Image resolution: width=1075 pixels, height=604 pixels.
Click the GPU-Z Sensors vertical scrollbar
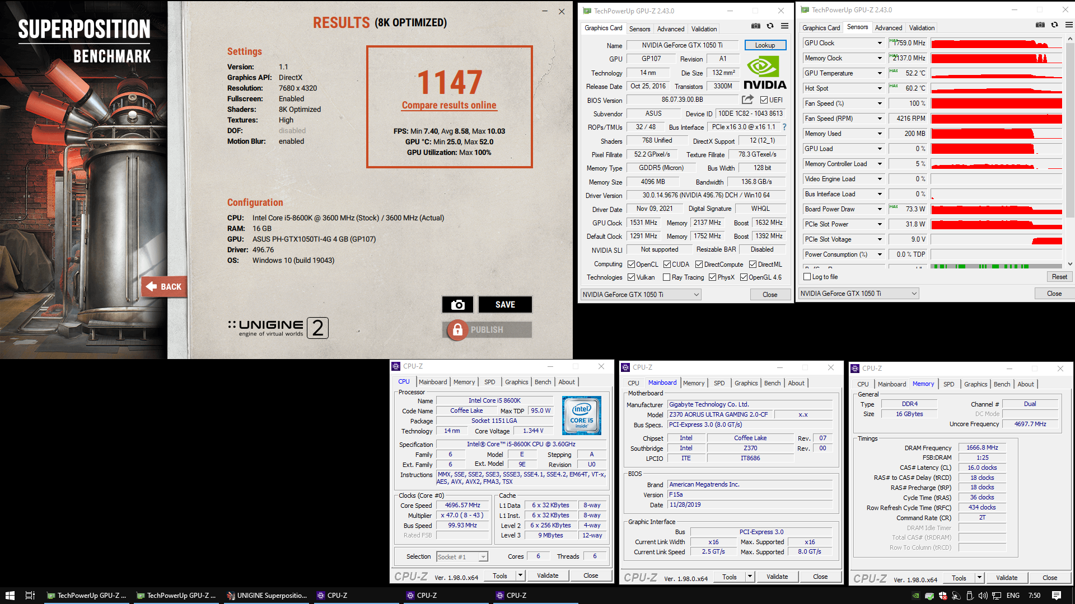(1070, 151)
